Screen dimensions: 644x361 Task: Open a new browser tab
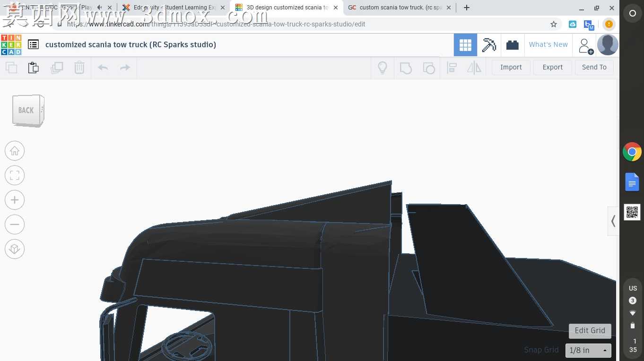click(467, 8)
